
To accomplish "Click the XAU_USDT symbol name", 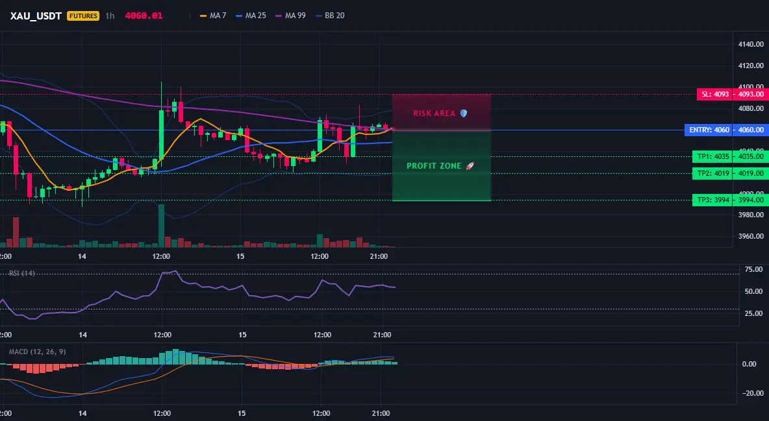I will [36, 16].
